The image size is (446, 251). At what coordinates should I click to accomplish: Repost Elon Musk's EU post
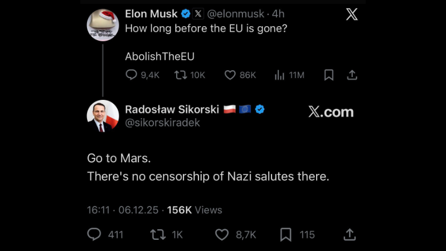click(181, 75)
